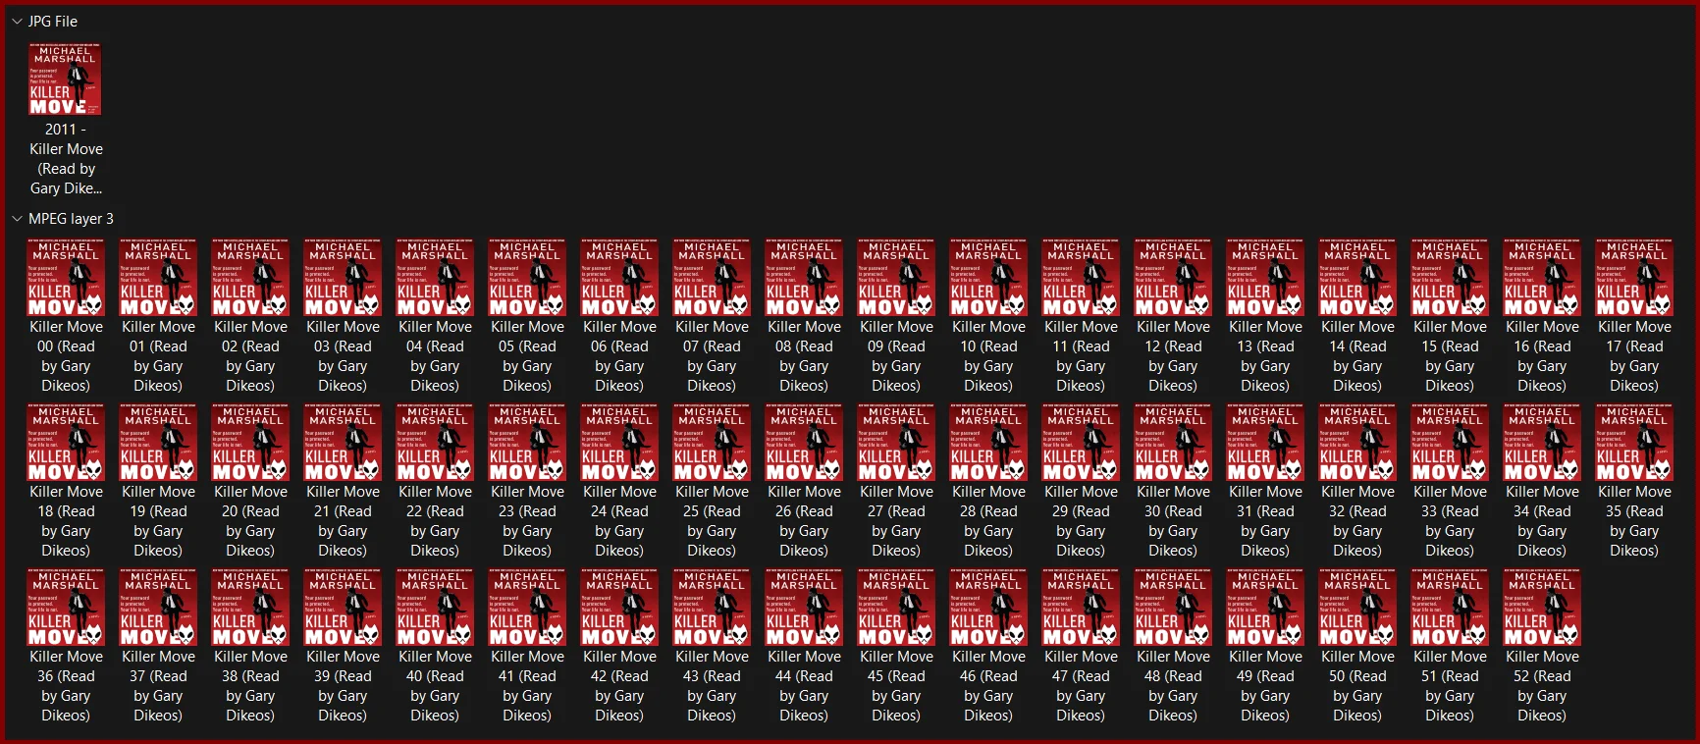Screen dimensions: 1700x744
Task: Click the file name 'Killer Move 02 (Read by Gary Dikeos)'
Action: 250,356
